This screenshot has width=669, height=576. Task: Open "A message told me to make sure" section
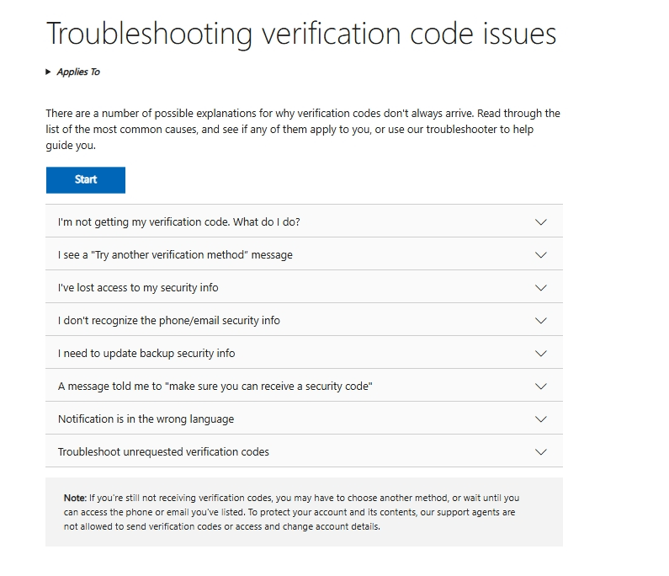(305, 385)
